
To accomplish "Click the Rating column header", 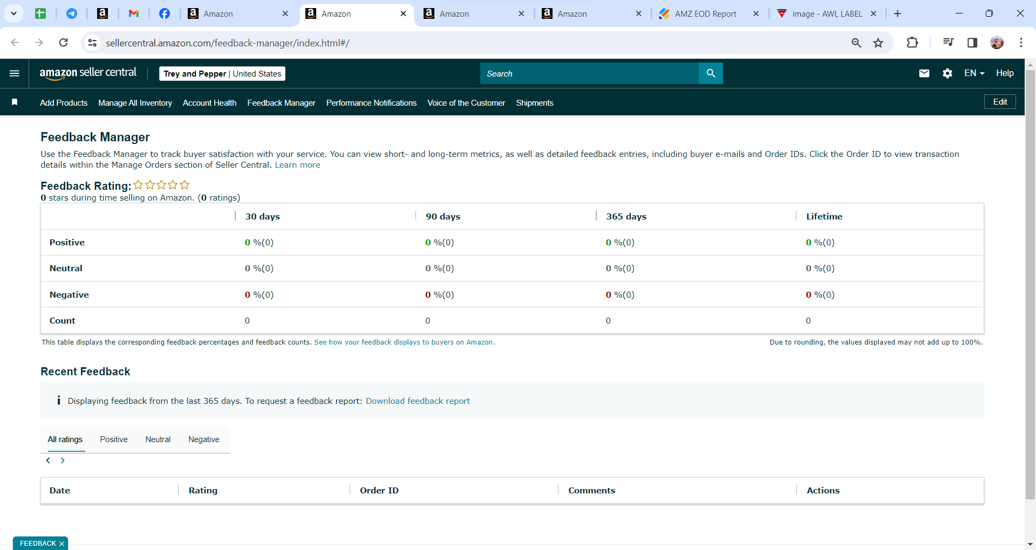I will point(203,491).
